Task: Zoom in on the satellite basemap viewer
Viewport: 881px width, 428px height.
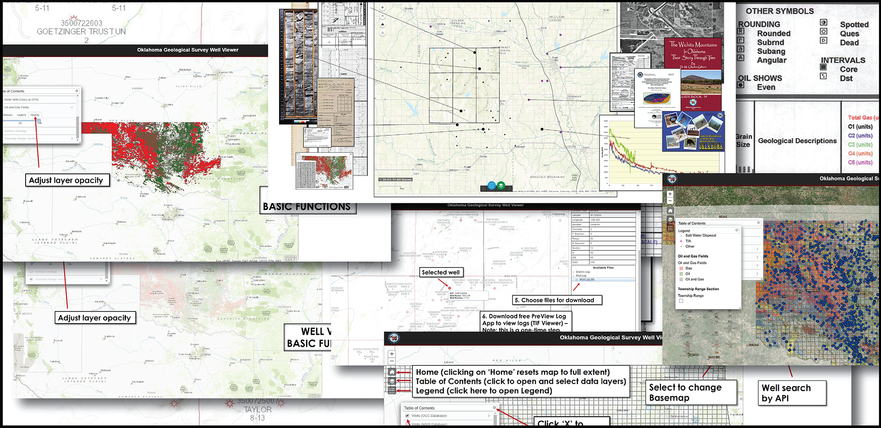Action: click(670, 194)
